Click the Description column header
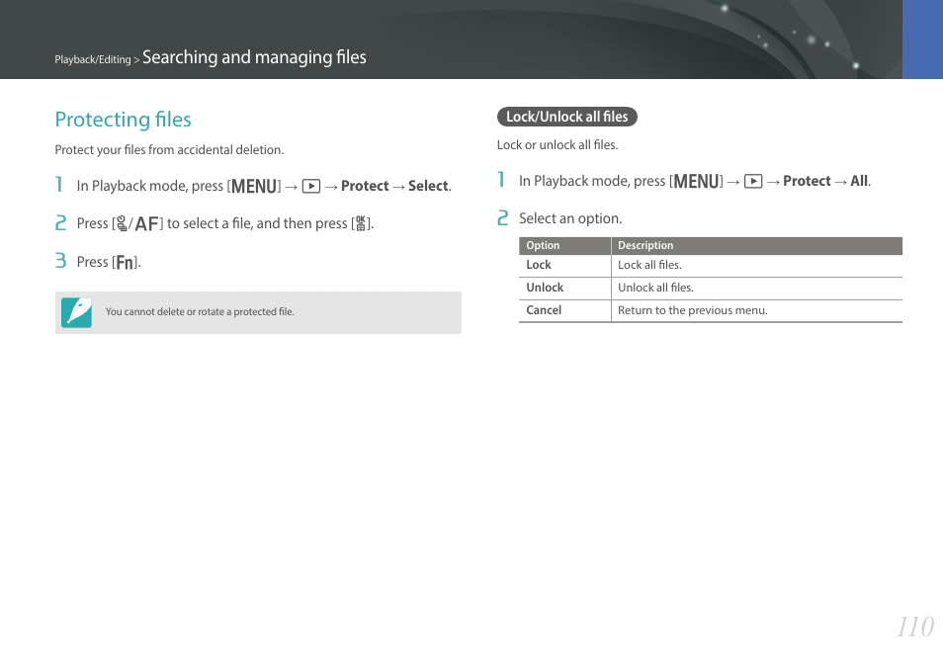943x668 pixels. [x=756, y=246]
